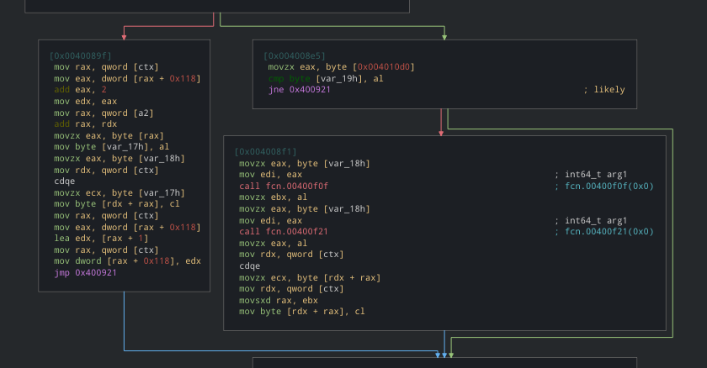The width and height of the screenshot is (707, 368).
Task: Click the movzx eax, byte [0x004010d0] line
Action: click(341, 66)
